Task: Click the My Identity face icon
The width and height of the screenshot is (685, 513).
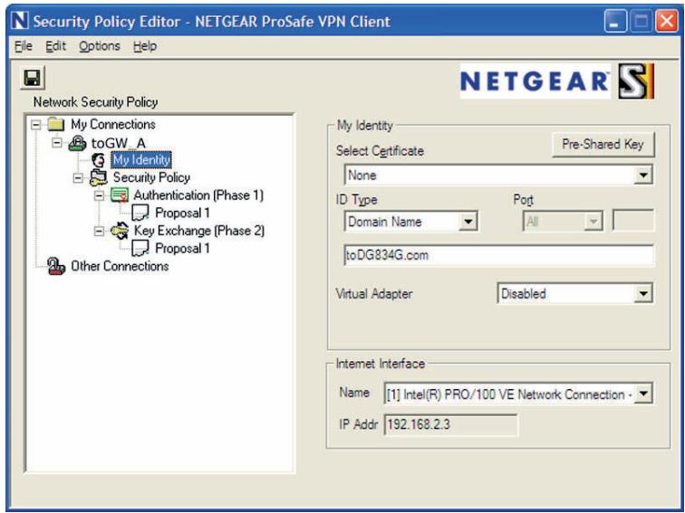Action: (x=98, y=160)
